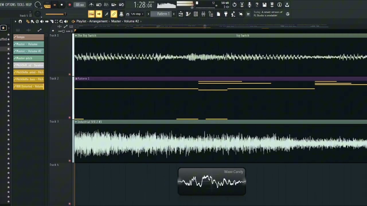This screenshot has width=367, height=206.
Task: Click the 88.000 tempo field
Action: coord(80,5)
